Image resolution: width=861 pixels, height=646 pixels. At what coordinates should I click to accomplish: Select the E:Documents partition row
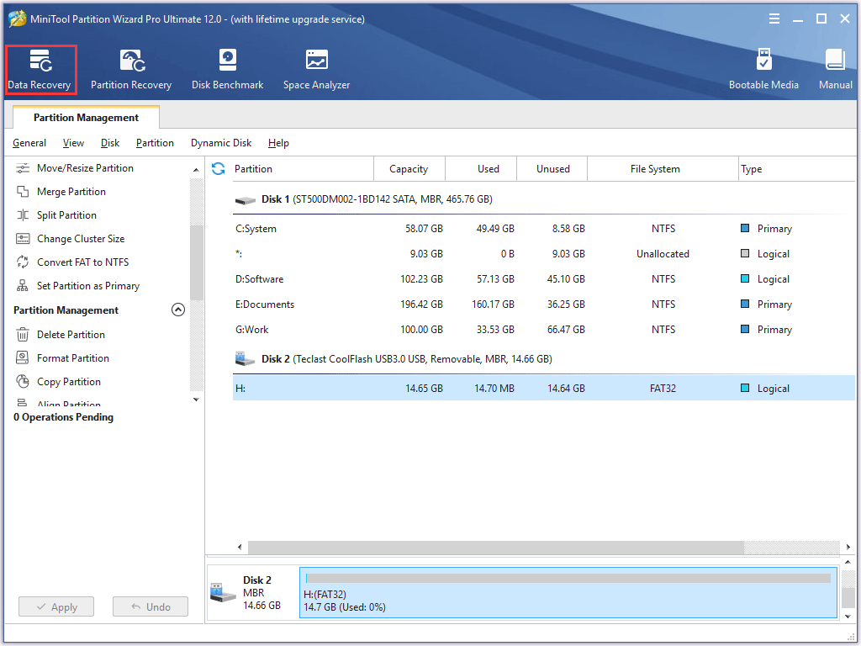544,304
